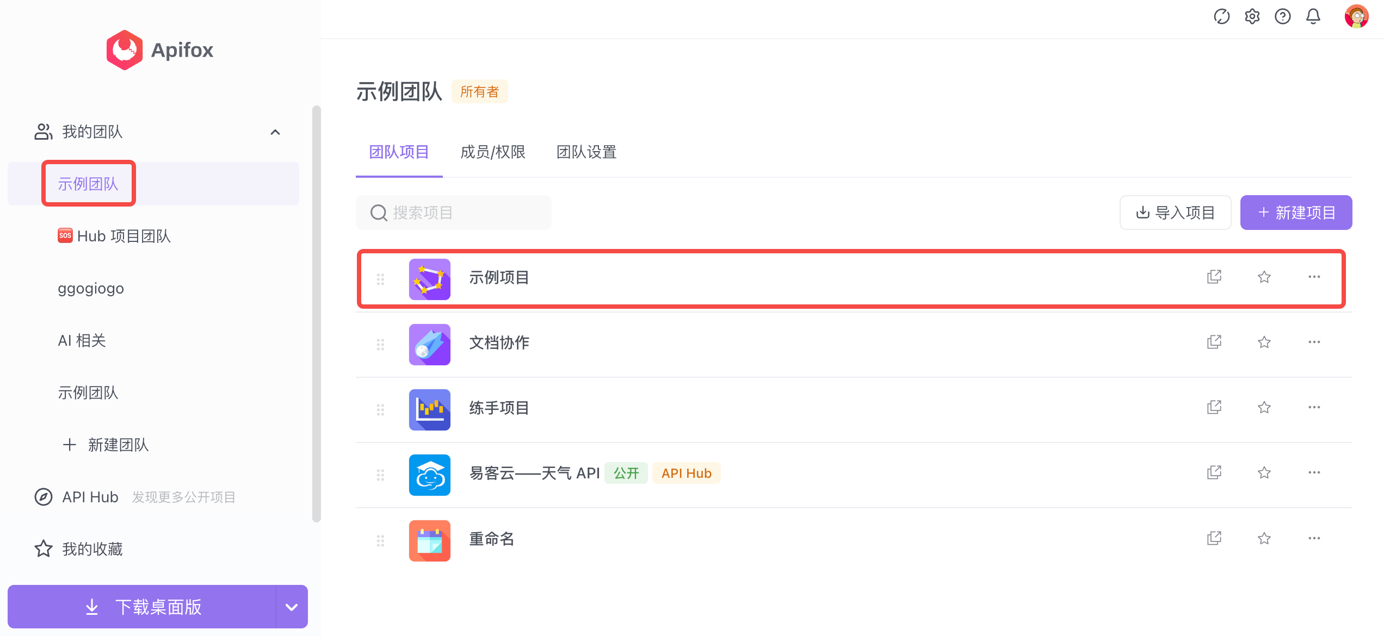Star the 示例项目 project as favorite

coord(1264,277)
